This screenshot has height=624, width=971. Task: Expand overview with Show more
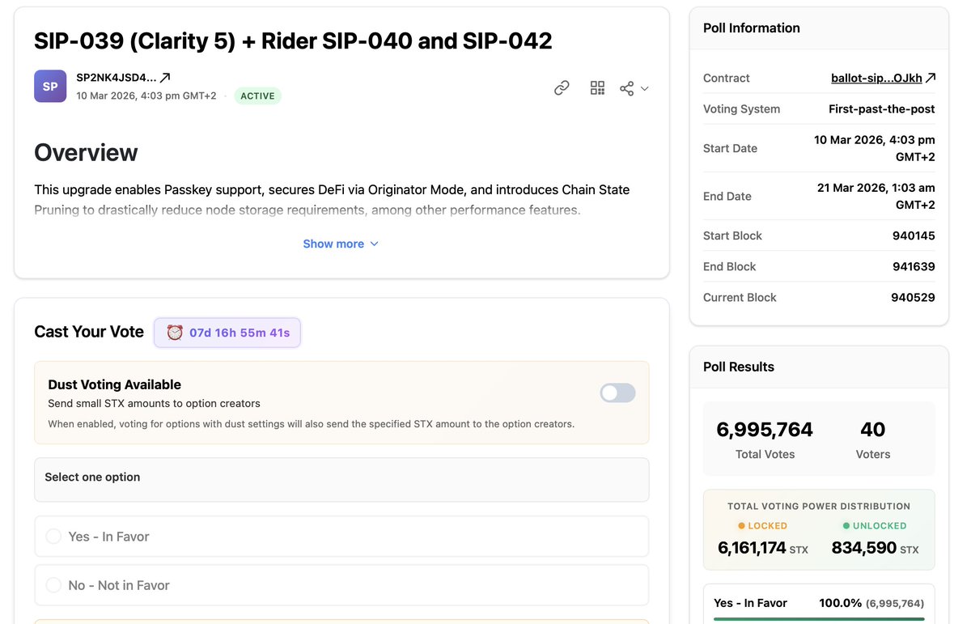click(x=341, y=244)
